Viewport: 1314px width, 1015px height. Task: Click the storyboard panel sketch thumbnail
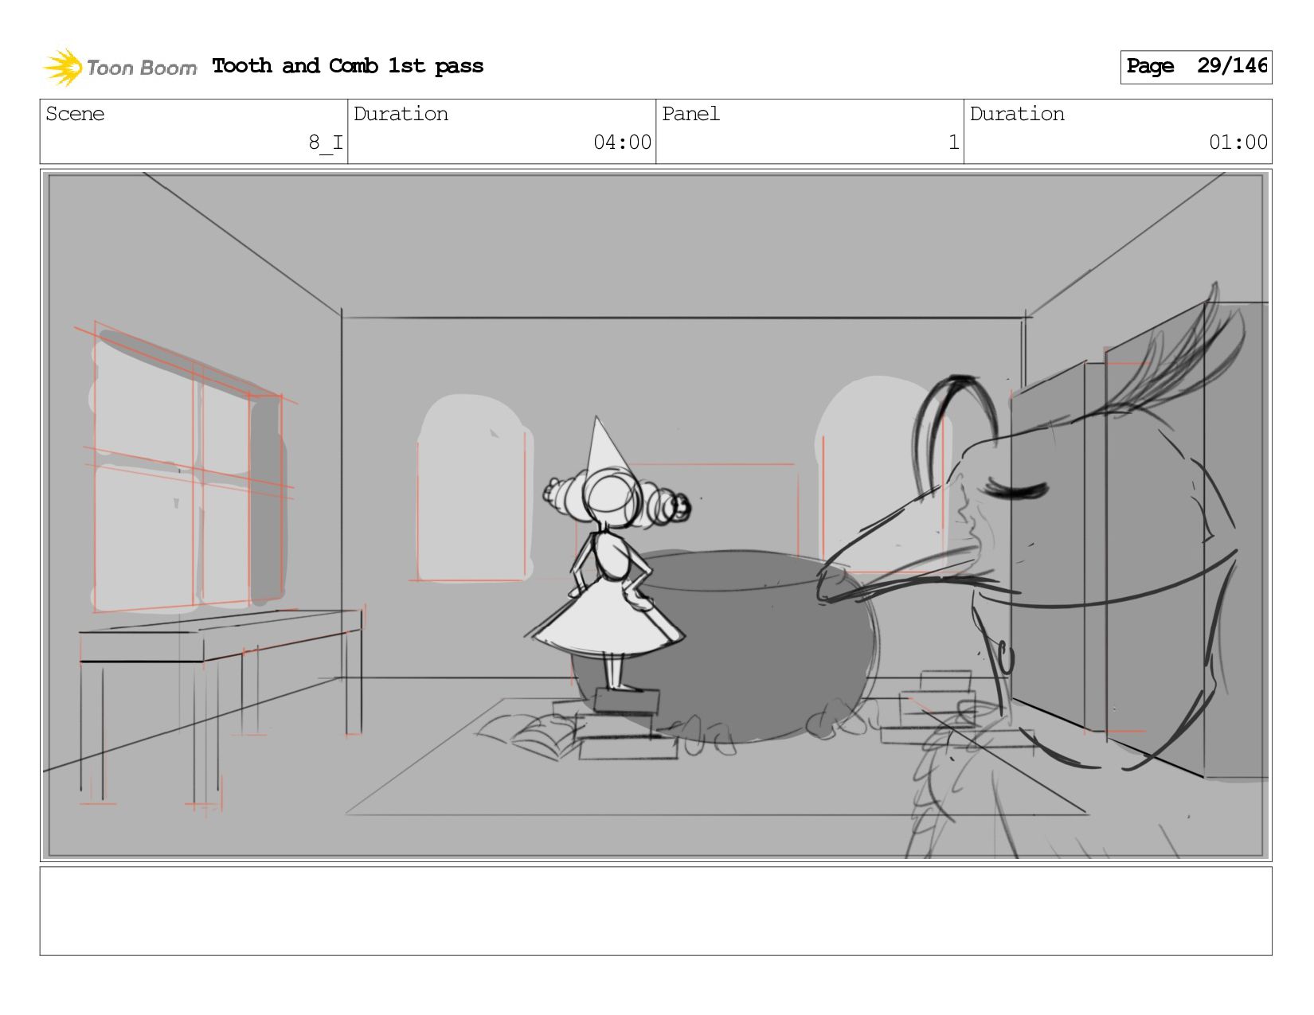pyautogui.click(x=655, y=515)
